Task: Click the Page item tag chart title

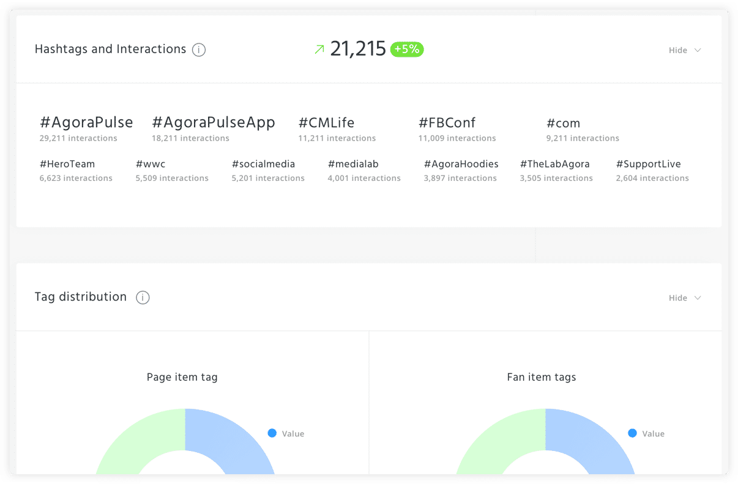Action: click(182, 377)
